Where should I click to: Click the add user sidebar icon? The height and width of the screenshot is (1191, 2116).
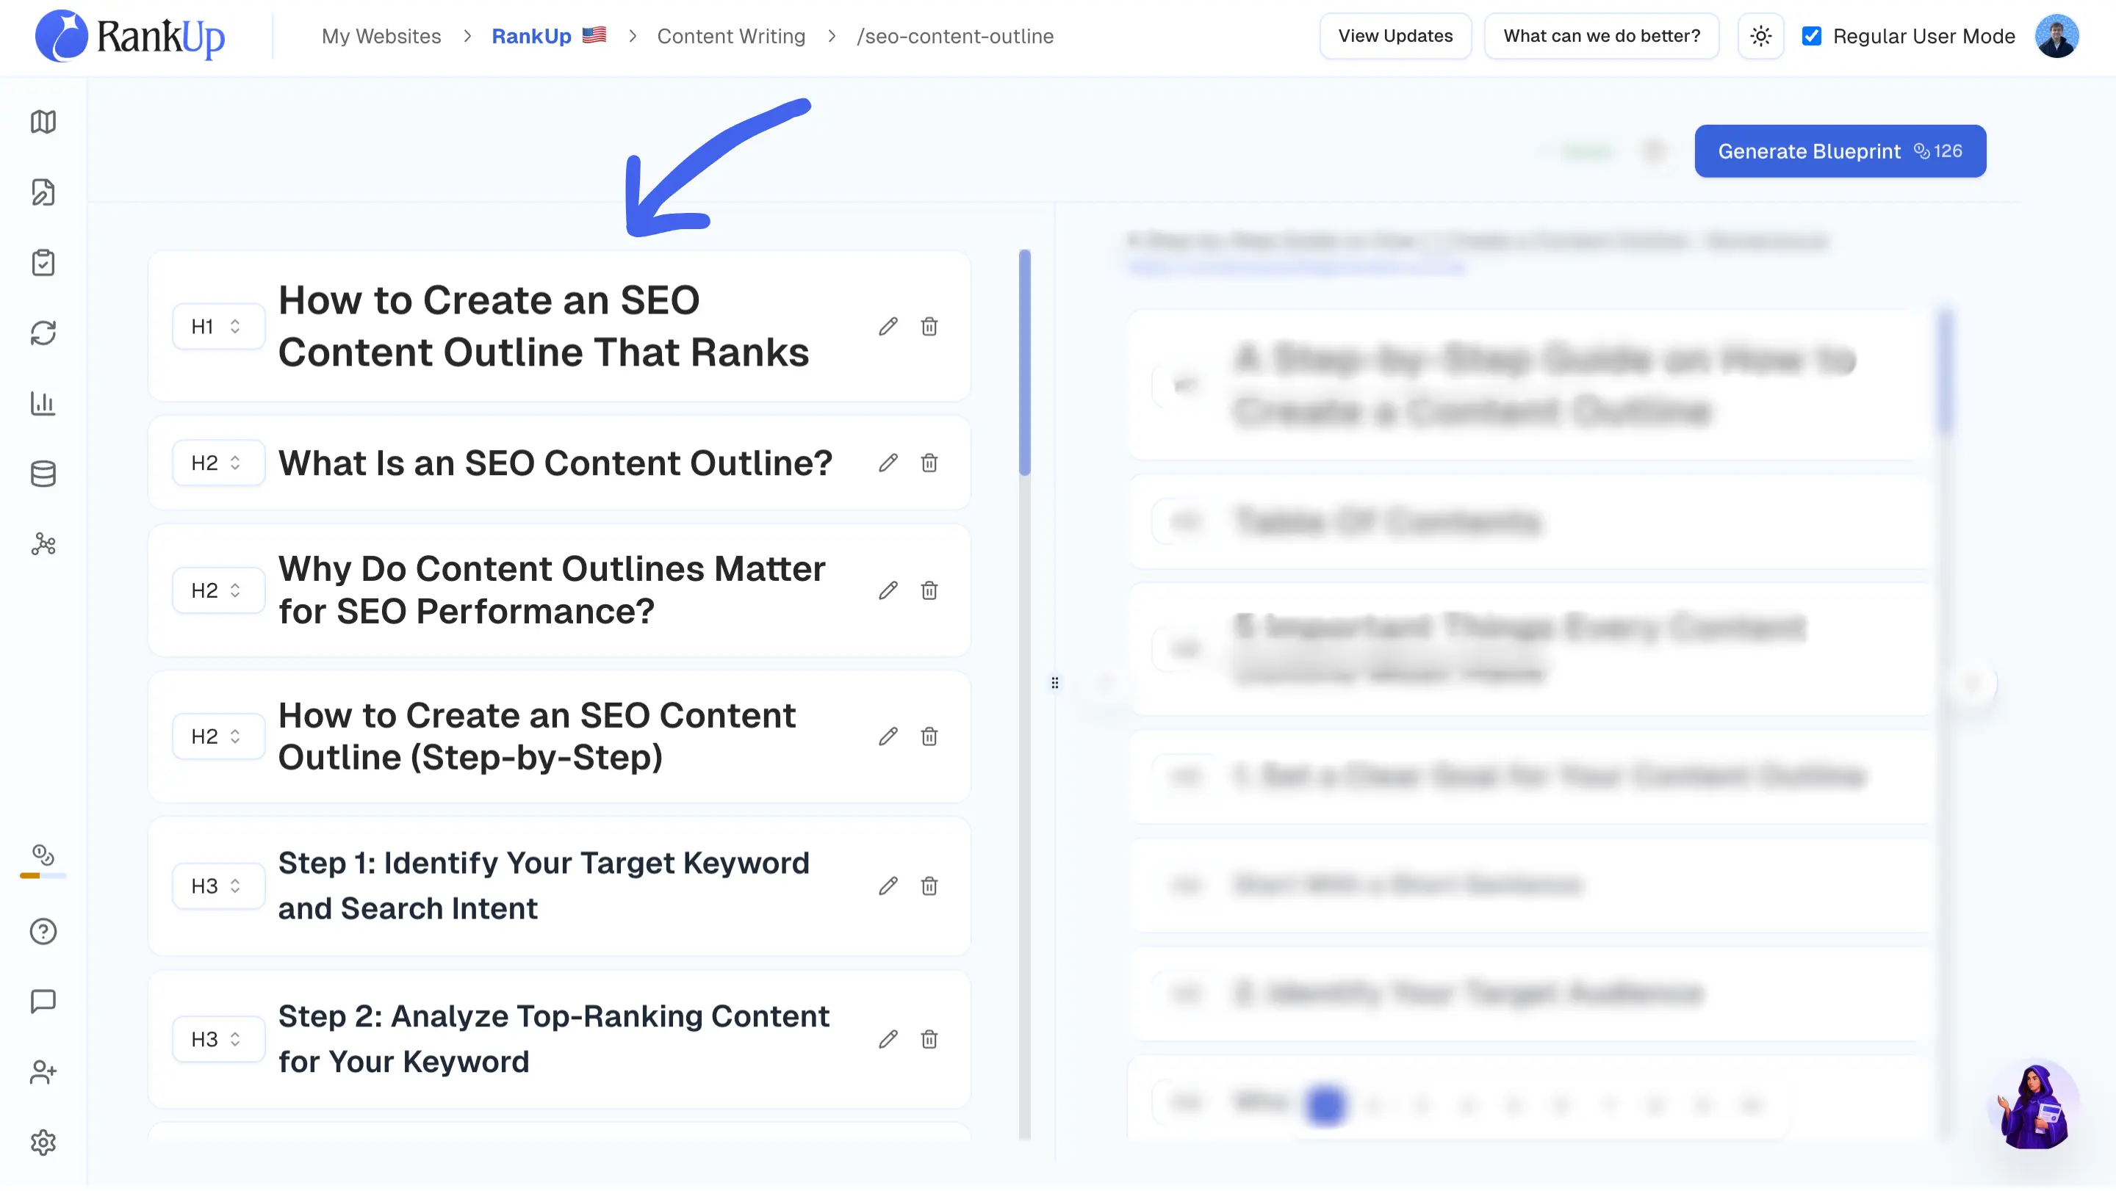[x=43, y=1072]
